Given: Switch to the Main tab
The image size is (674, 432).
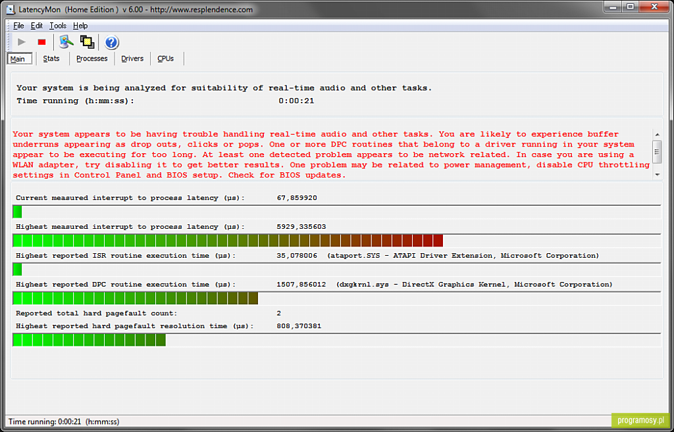Looking at the screenshot, I should coord(19,59).
